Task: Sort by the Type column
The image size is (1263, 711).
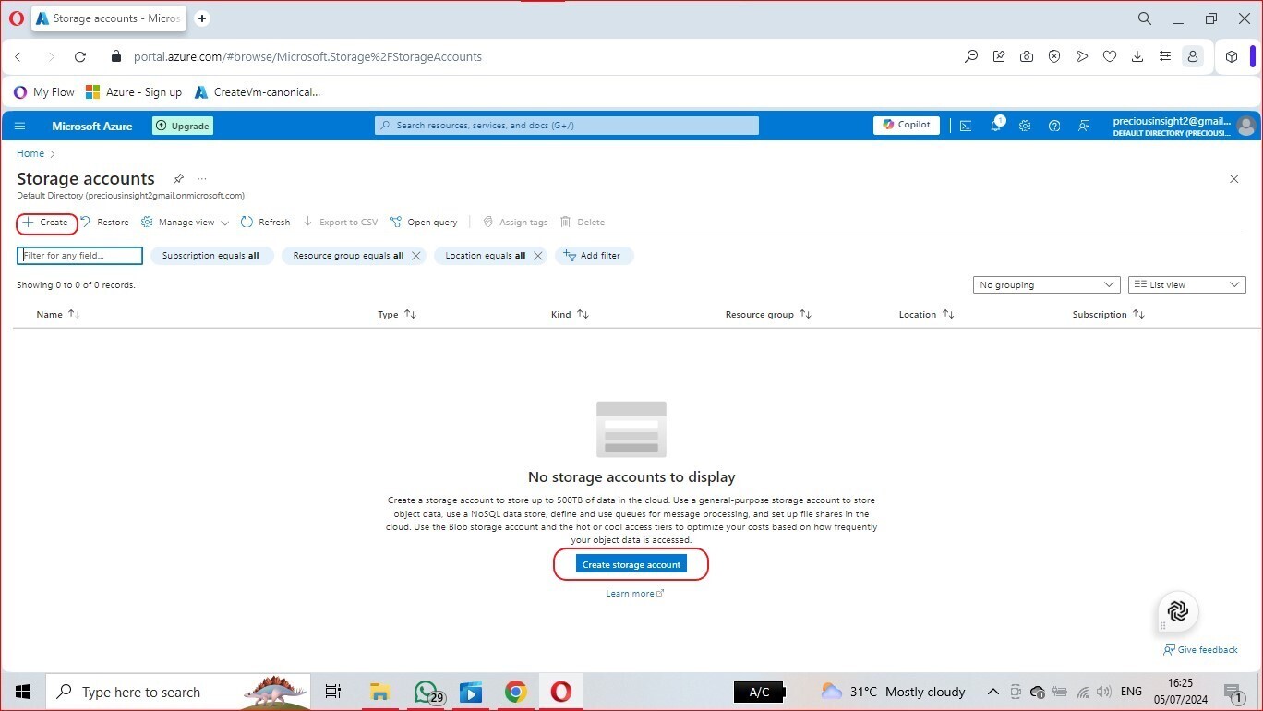Action: [x=397, y=315]
